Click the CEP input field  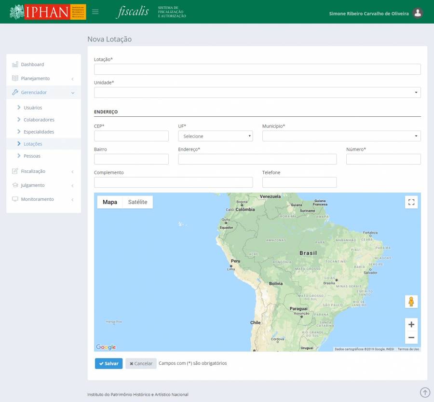[131, 136]
